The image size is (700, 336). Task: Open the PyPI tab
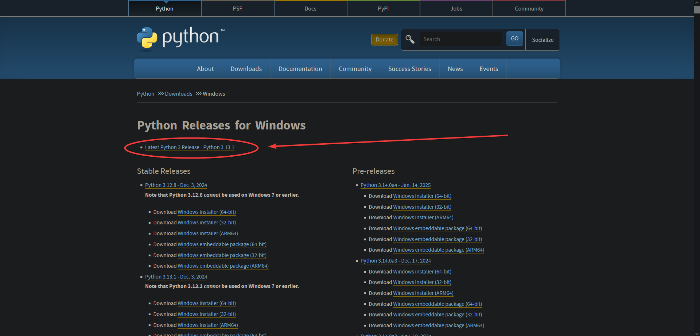[383, 8]
